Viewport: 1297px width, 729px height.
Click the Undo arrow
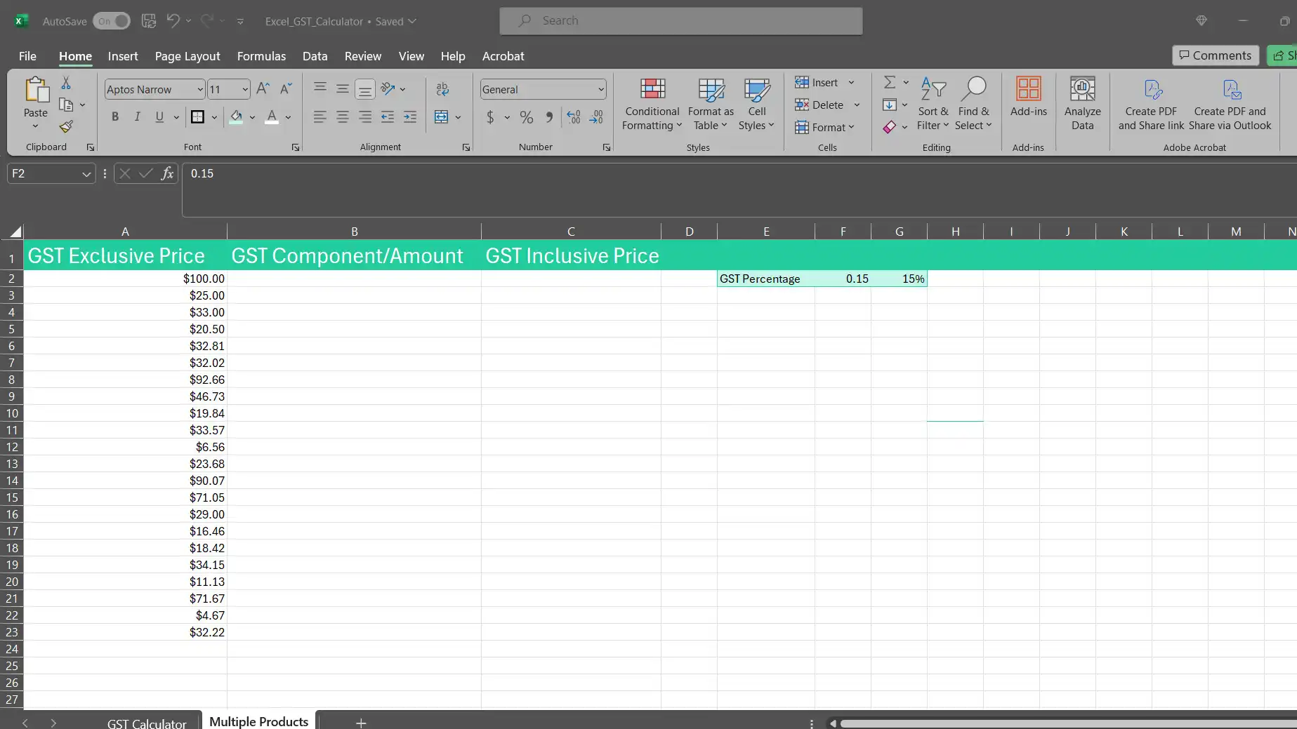coord(173,21)
